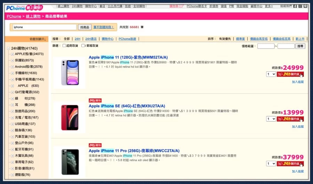Open the Instagram icon in header
This screenshot has height=184, width=313.
click(x=300, y=6)
